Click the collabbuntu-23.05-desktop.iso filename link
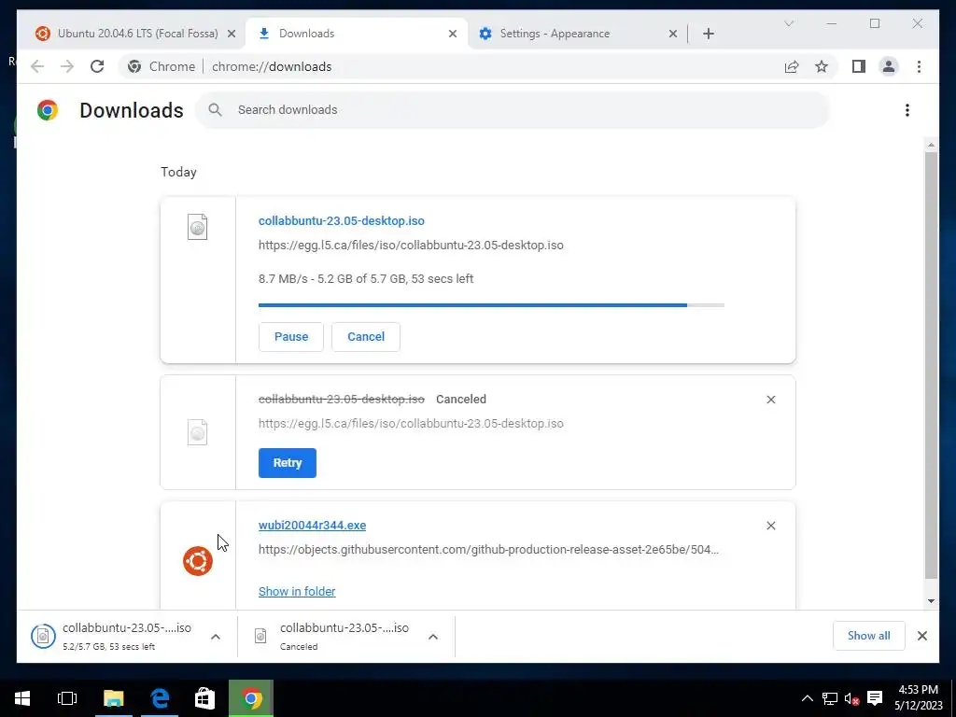 click(342, 220)
